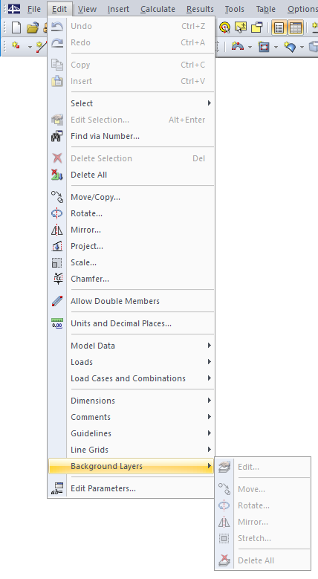Expand the Select submenu

tap(131, 103)
